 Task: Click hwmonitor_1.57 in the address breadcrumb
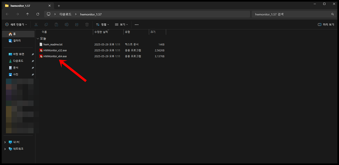91,14
